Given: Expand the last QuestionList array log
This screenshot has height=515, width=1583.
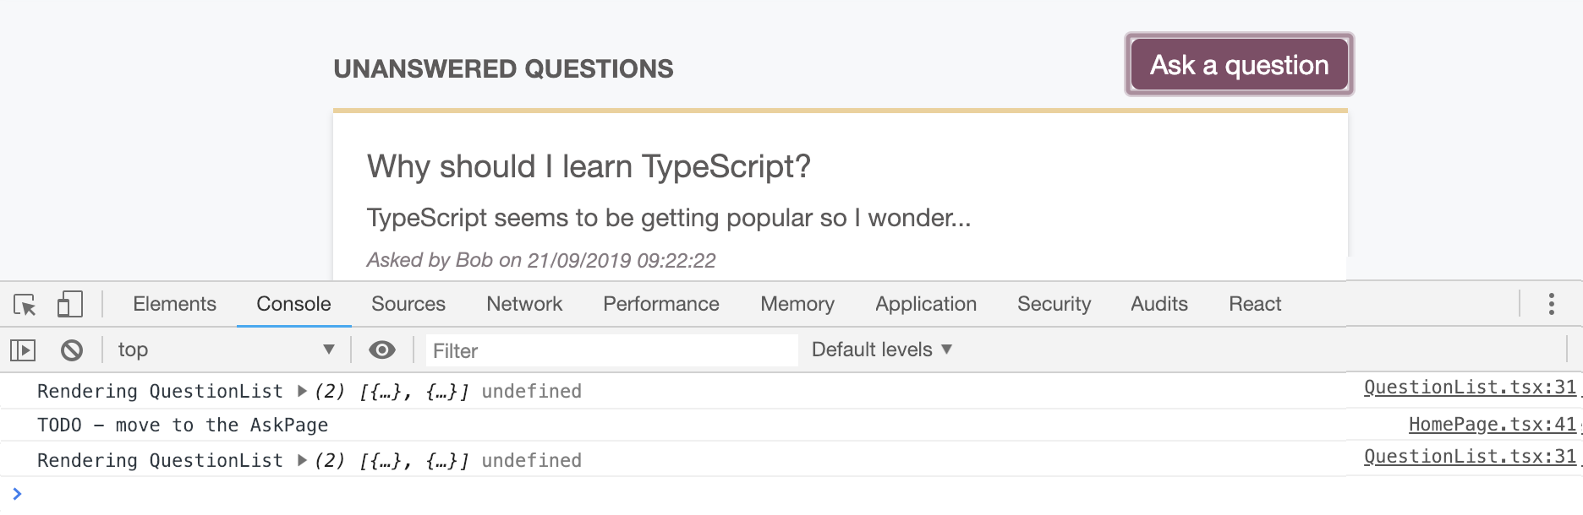Looking at the screenshot, I should pos(302,460).
